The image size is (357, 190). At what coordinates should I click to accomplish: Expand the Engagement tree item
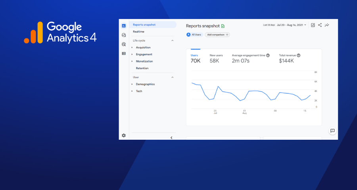132,54
